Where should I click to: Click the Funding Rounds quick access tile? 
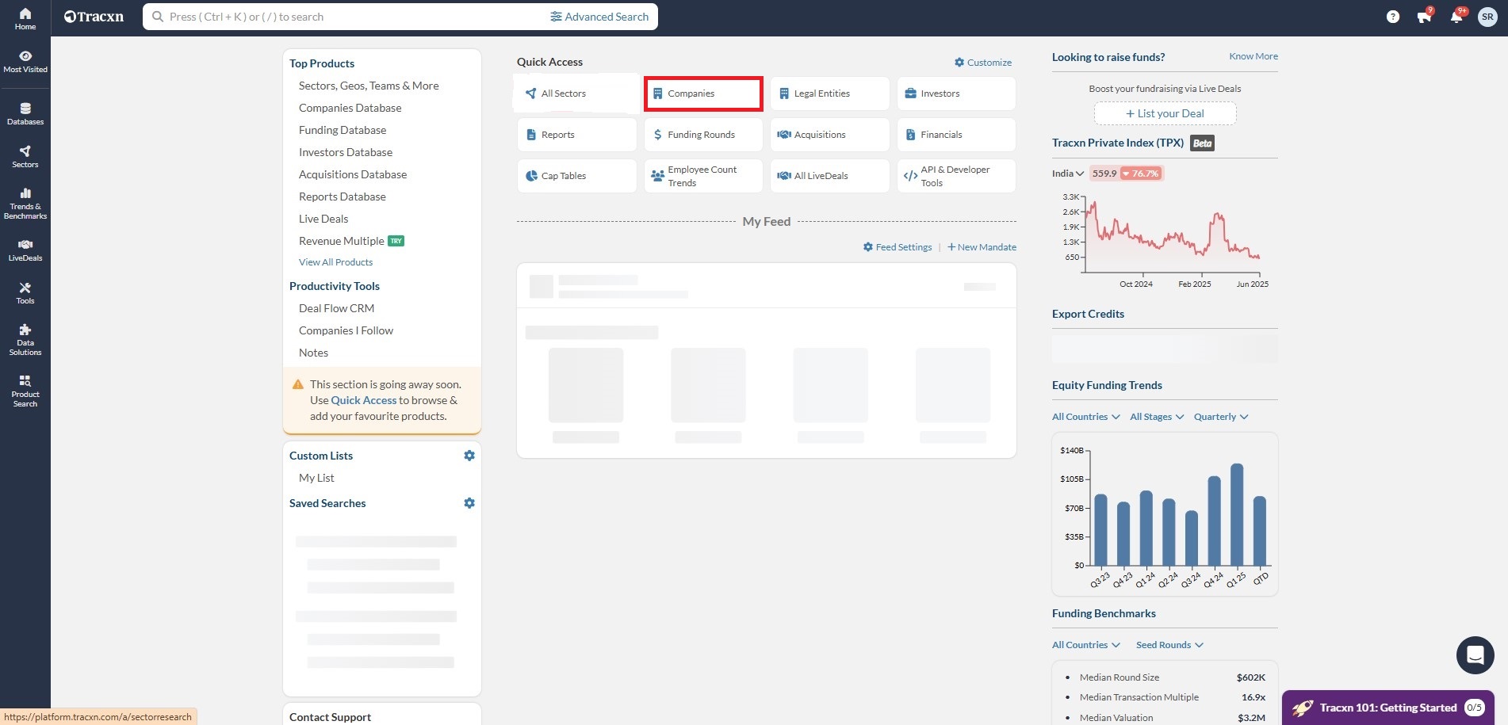click(x=702, y=135)
